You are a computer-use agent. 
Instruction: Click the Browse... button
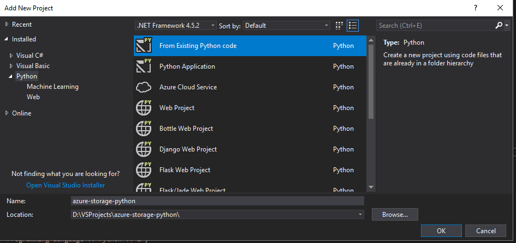coord(395,215)
